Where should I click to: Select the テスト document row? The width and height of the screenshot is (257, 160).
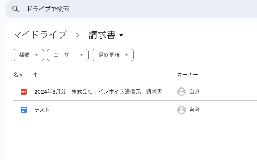pos(42,110)
